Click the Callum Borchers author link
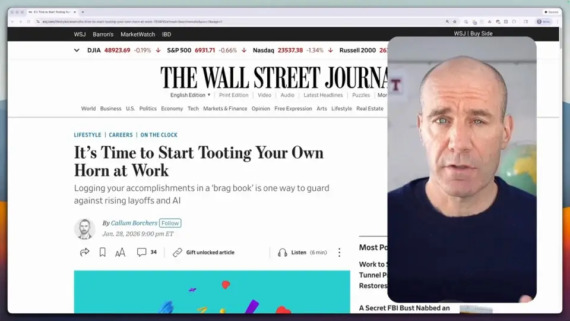The image size is (570, 321). (x=134, y=224)
